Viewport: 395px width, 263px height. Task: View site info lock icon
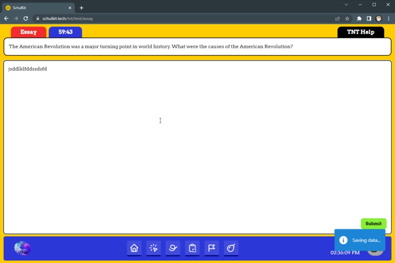point(38,19)
